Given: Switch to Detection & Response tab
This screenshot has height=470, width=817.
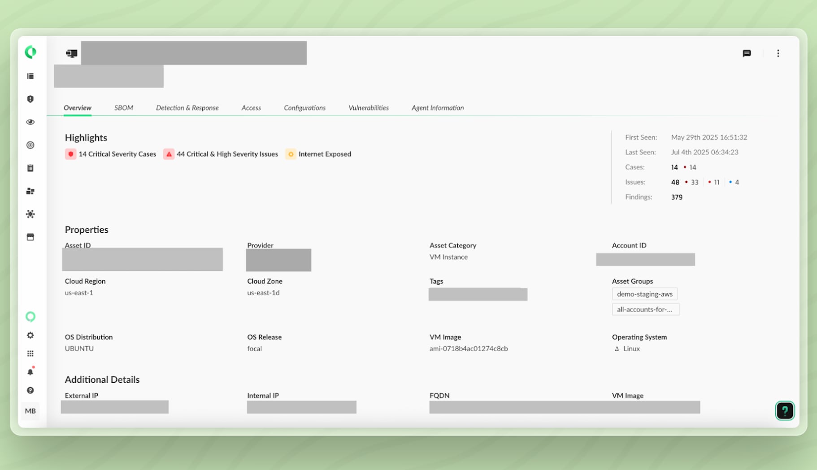Looking at the screenshot, I should pyautogui.click(x=187, y=108).
